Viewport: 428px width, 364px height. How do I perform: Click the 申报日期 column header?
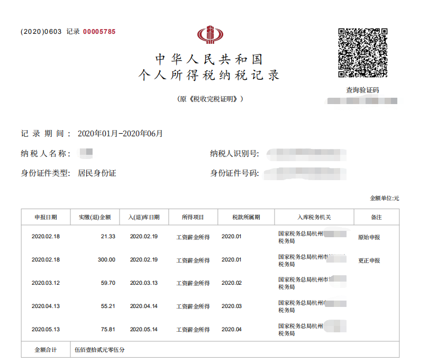(x=45, y=217)
